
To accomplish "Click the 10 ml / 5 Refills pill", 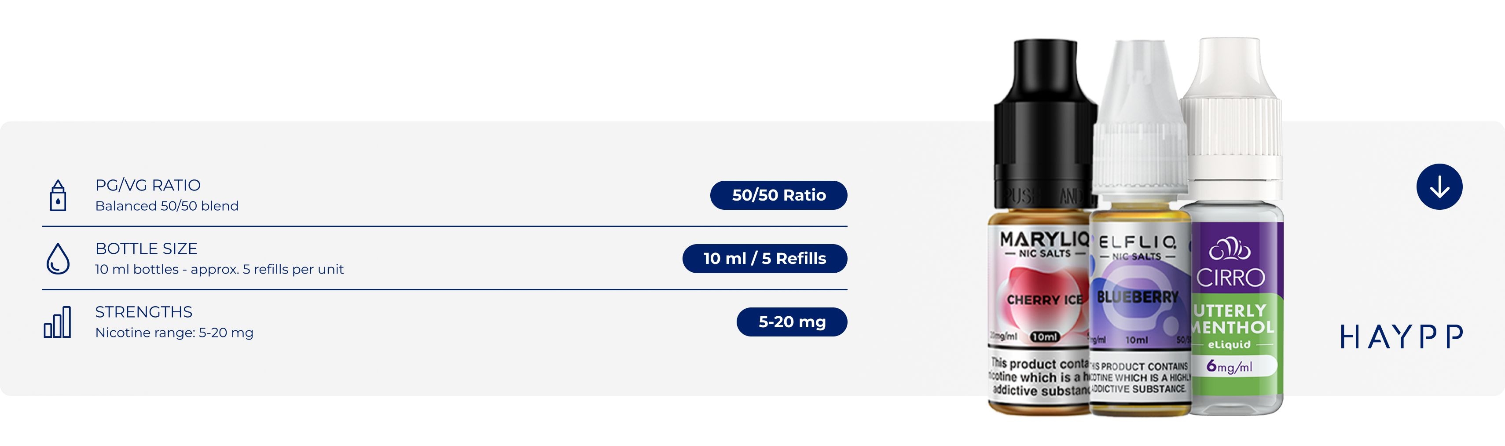I will [x=765, y=259].
